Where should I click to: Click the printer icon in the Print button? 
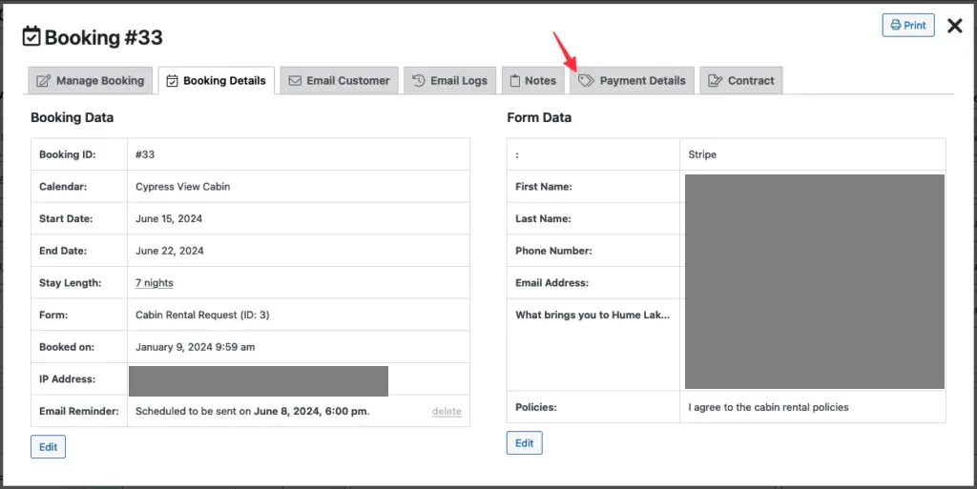pos(894,26)
